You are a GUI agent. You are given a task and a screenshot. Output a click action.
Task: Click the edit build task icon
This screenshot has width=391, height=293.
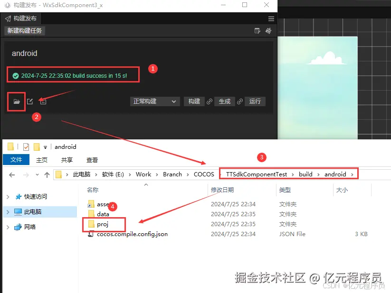click(x=29, y=101)
